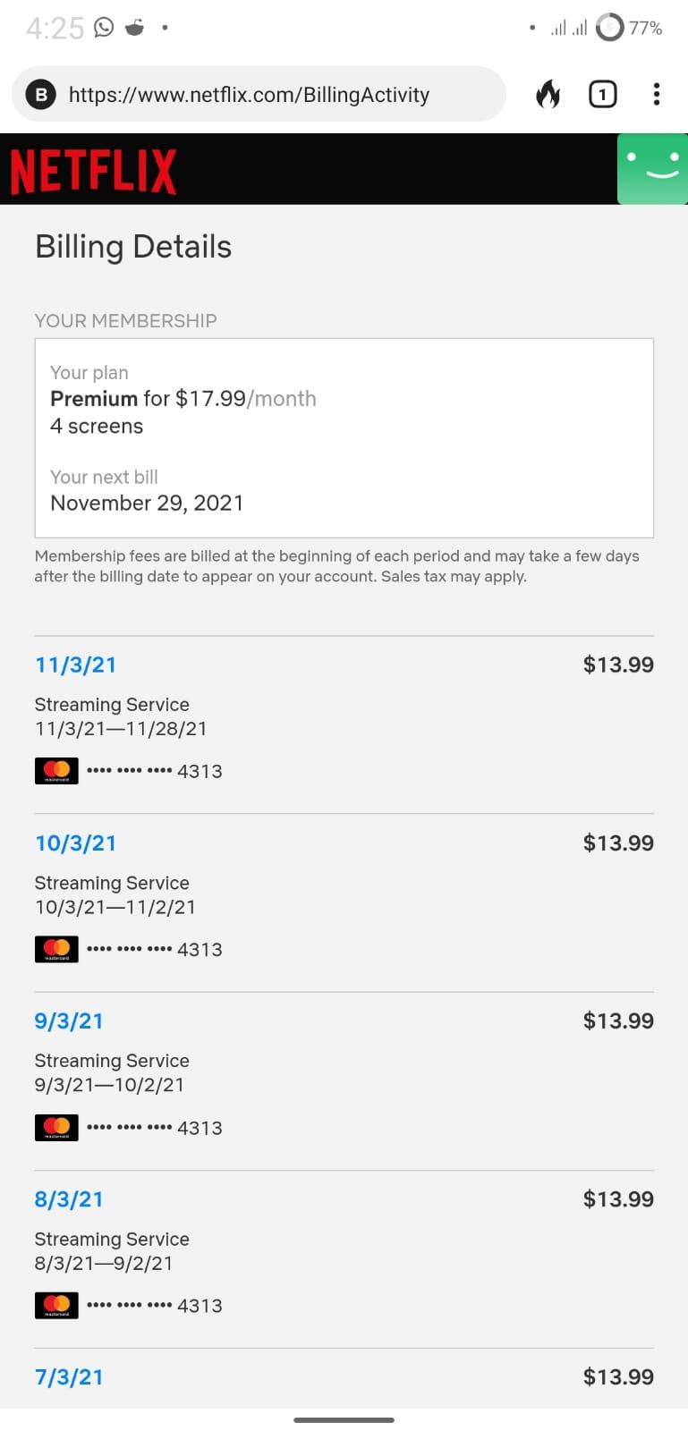Open the green smiley profile avatar
688x1431 pixels.
point(652,169)
